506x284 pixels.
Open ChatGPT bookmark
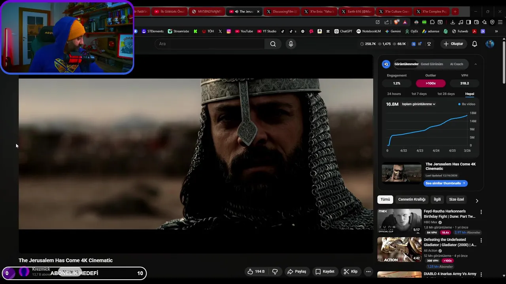pyautogui.click(x=343, y=31)
